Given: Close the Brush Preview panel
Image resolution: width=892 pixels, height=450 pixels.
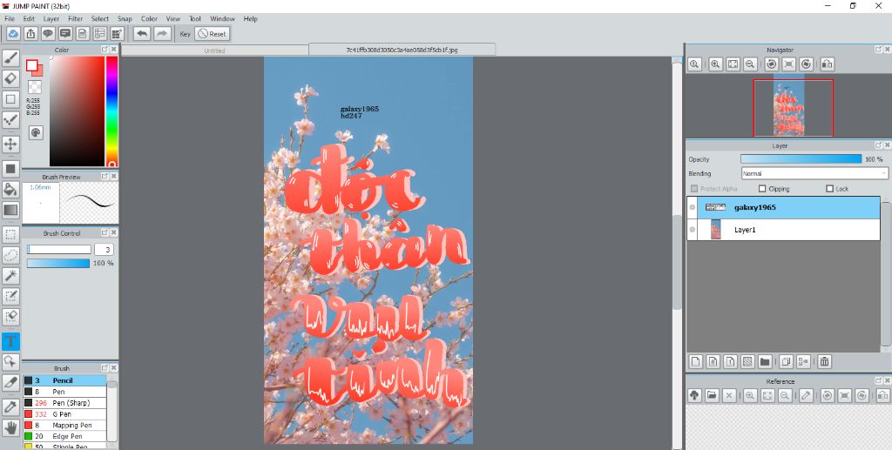Looking at the screenshot, I should pos(114,176).
